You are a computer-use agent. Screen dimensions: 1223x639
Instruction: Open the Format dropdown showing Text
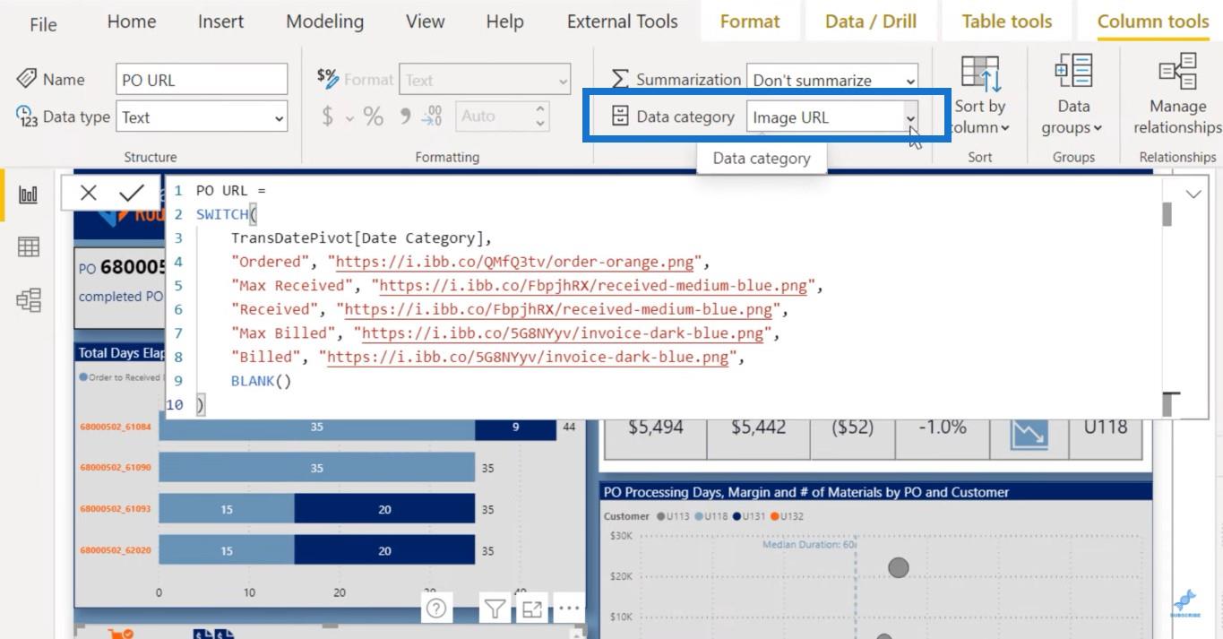point(485,80)
